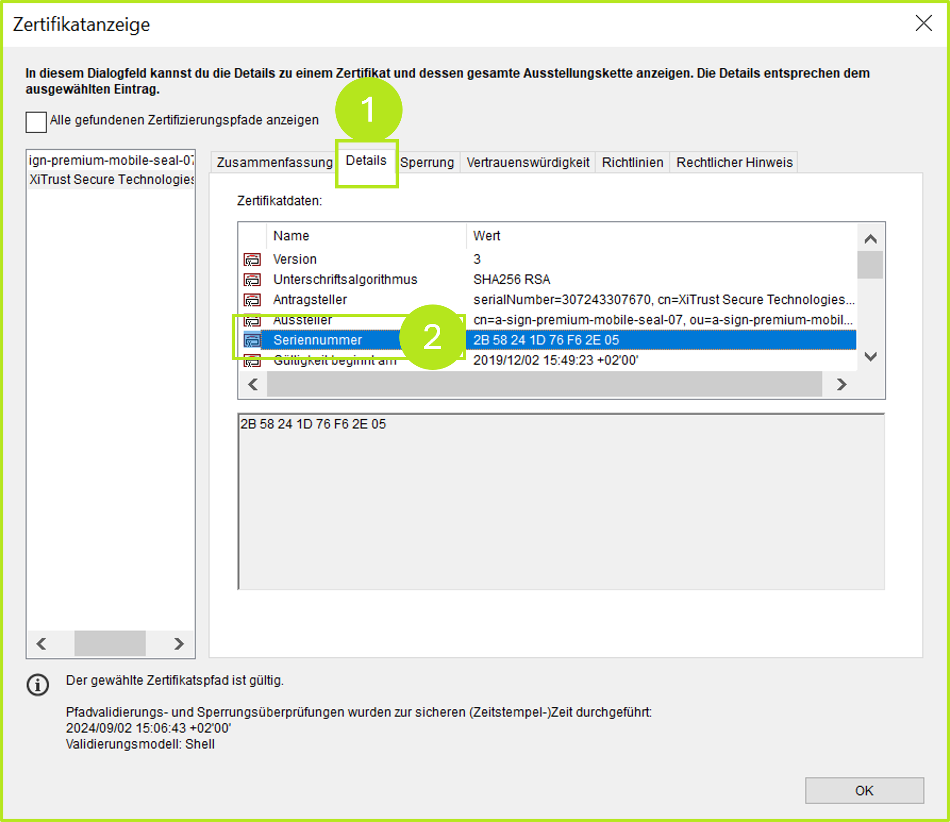
Task: Click horizontal scrollbar thumb under certificate data
Action: tap(544, 384)
